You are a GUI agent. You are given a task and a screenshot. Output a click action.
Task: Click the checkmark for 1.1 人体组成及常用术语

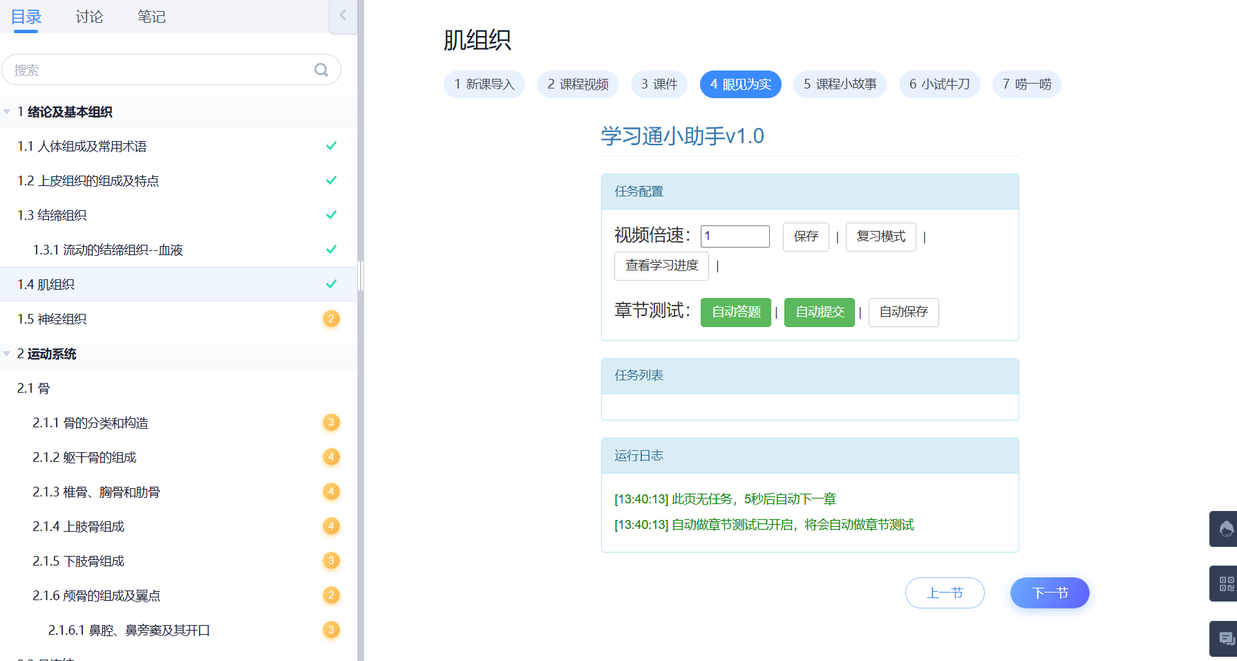pyautogui.click(x=331, y=146)
